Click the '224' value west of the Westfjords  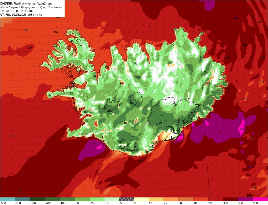pyautogui.click(x=30, y=47)
